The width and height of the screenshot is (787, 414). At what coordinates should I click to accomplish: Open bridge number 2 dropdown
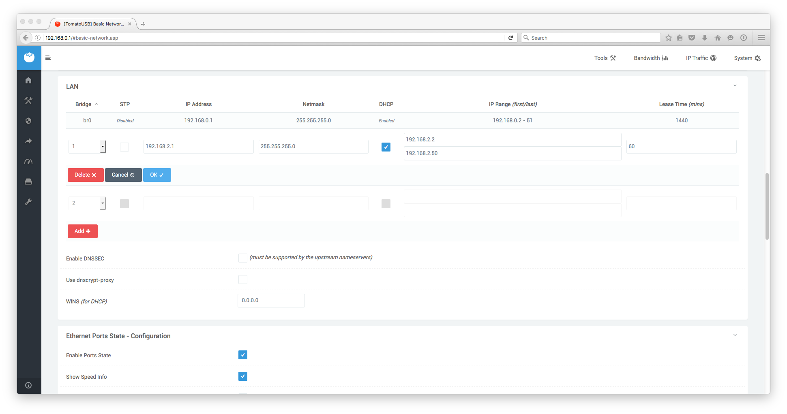coord(87,203)
